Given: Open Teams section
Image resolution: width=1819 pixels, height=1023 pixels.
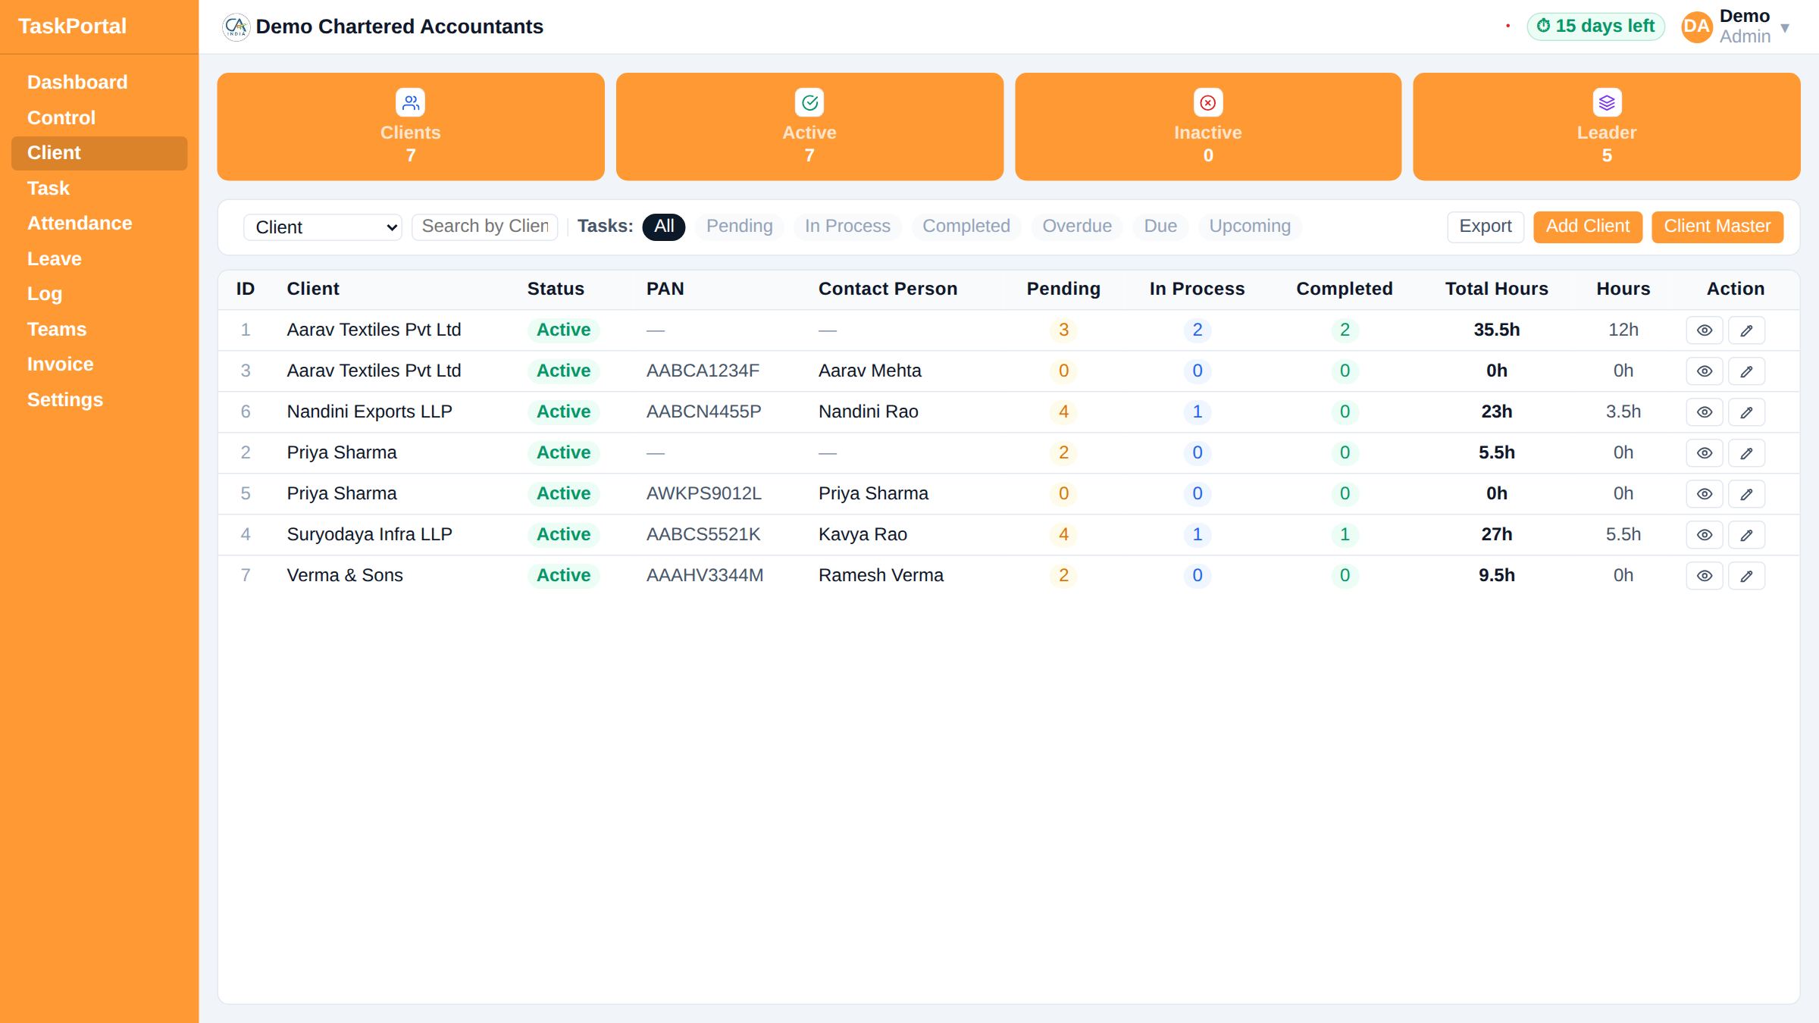Looking at the screenshot, I should click(99, 330).
